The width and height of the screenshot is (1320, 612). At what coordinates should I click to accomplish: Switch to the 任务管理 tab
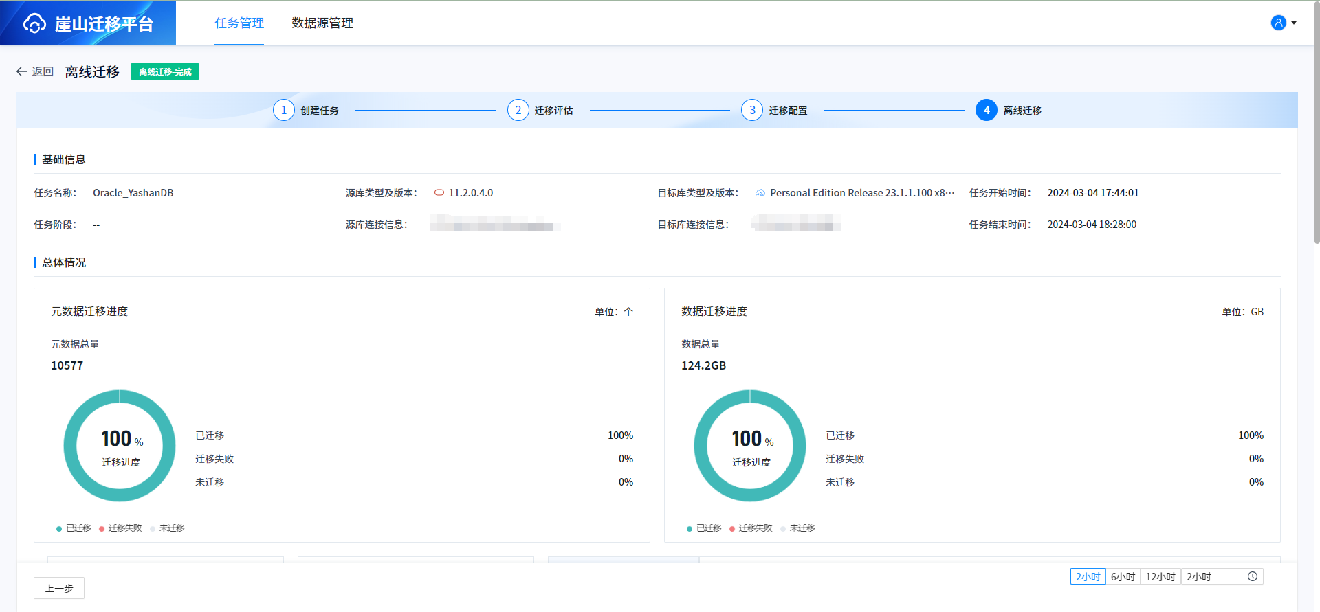point(239,23)
